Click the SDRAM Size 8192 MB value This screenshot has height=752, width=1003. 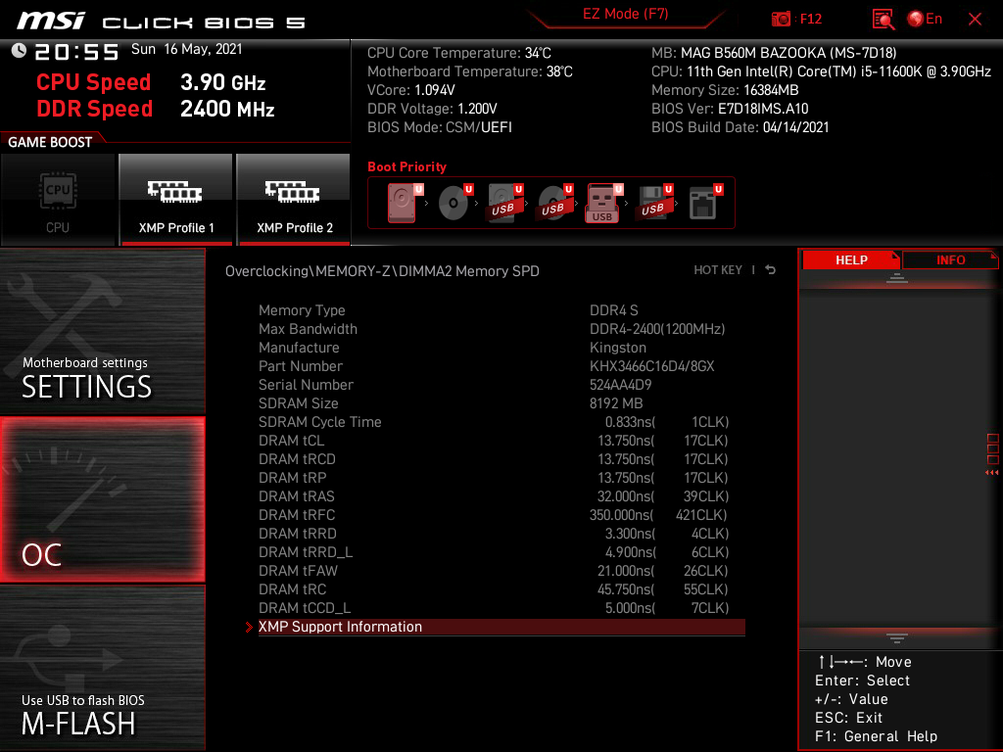pos(616,403)
